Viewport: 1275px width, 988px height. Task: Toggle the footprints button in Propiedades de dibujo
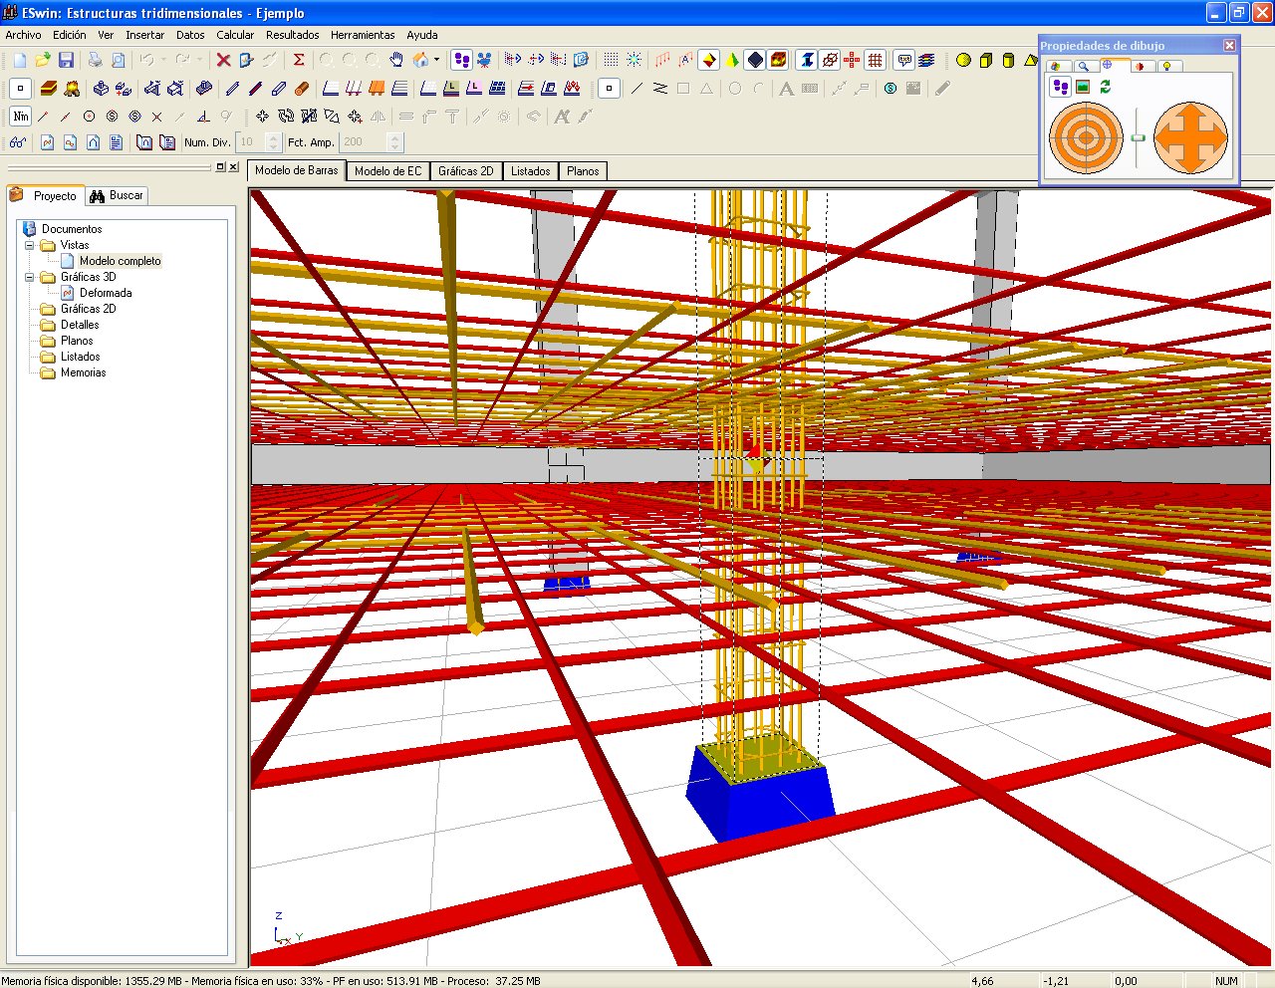point(1060,88)
